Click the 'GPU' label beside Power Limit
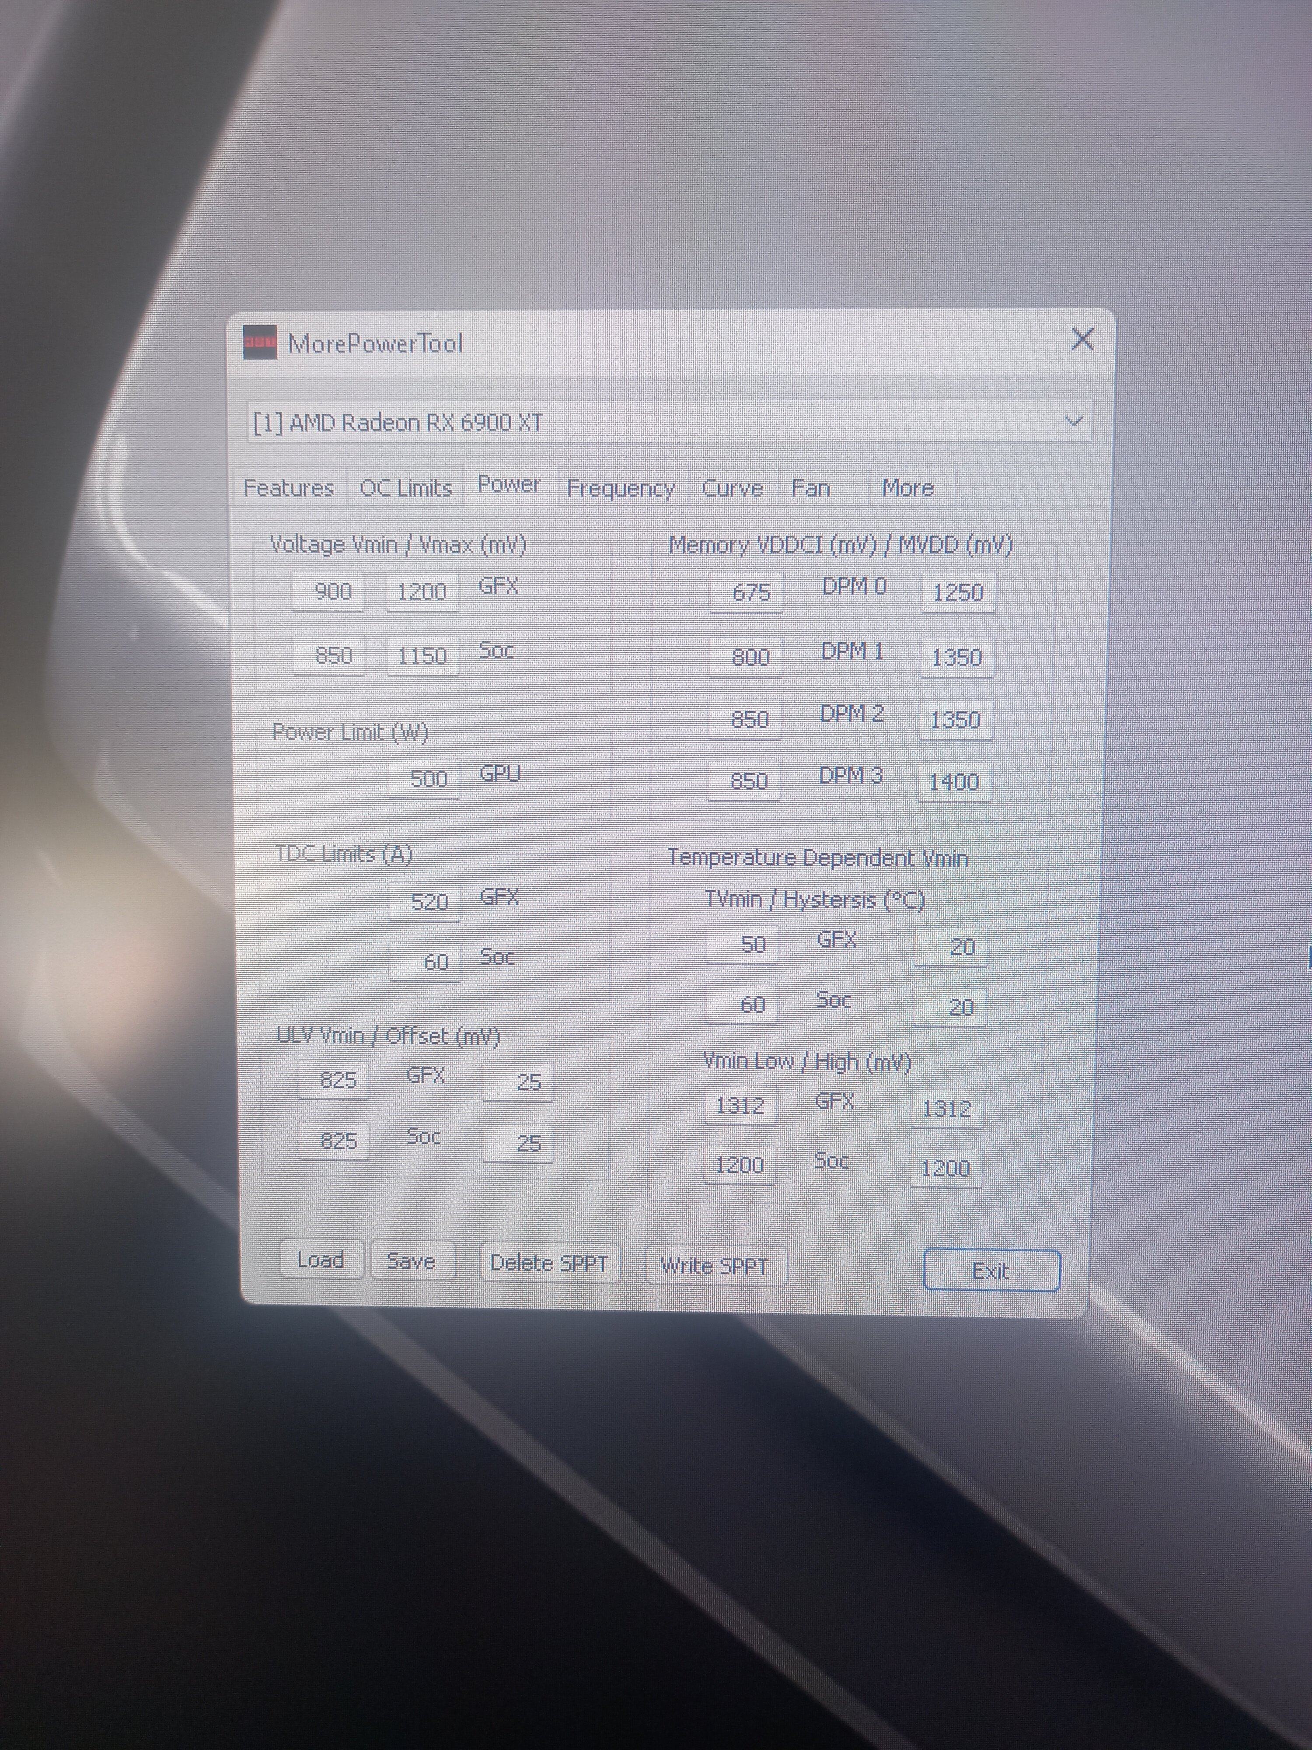This screenshot has height=1750, width=1312. (500, 773)
